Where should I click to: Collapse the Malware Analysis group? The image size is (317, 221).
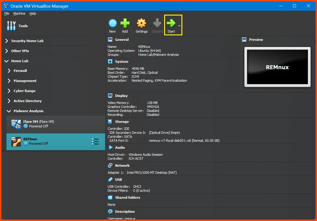[x=9, y=111]
